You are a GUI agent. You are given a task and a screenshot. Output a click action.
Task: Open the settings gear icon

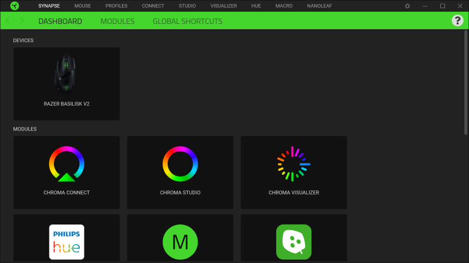407,6
